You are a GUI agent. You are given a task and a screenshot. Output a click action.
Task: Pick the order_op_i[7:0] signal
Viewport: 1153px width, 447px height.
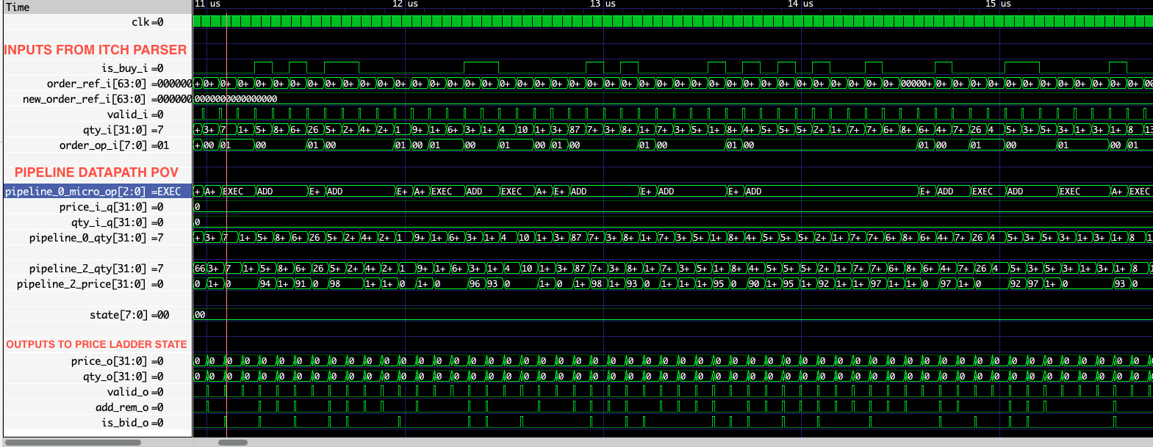point(103,145)
